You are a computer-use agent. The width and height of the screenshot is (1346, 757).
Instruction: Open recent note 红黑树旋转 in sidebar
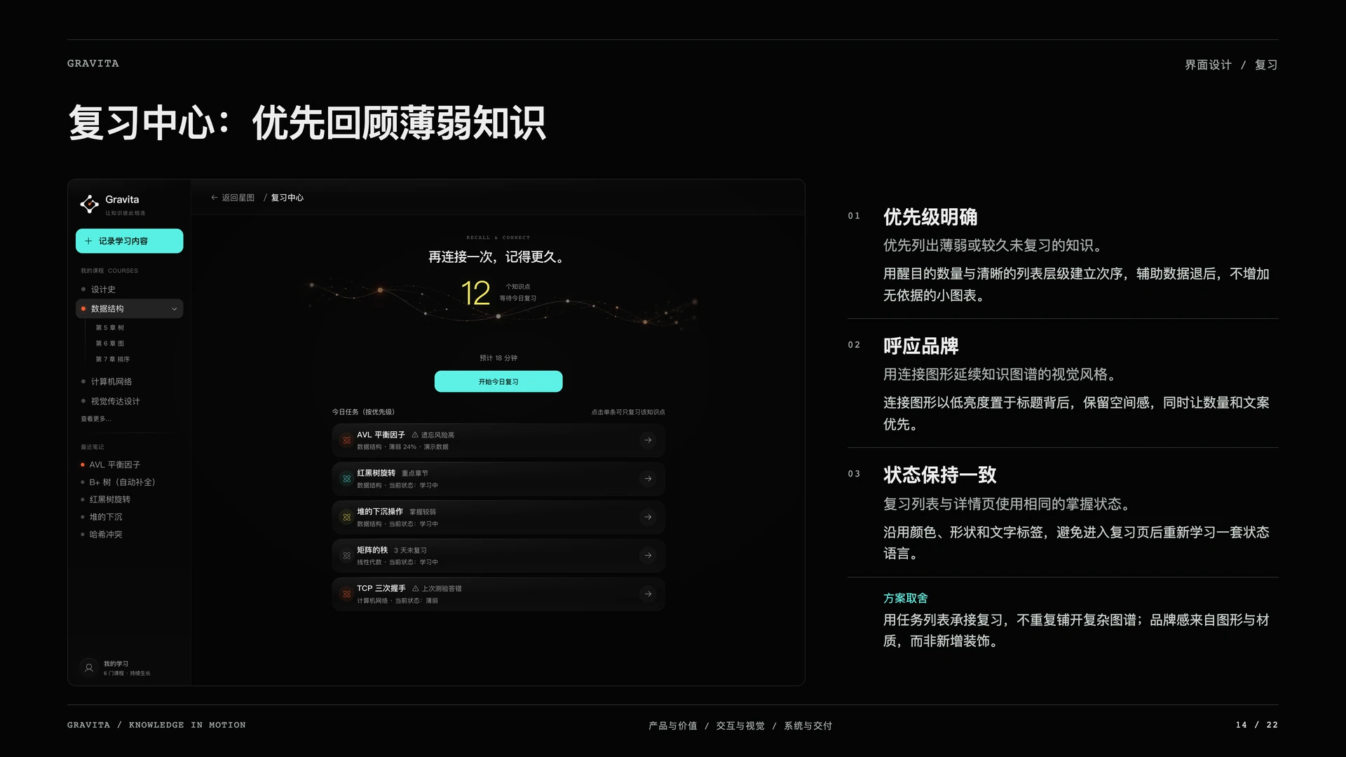coord(110,500)
